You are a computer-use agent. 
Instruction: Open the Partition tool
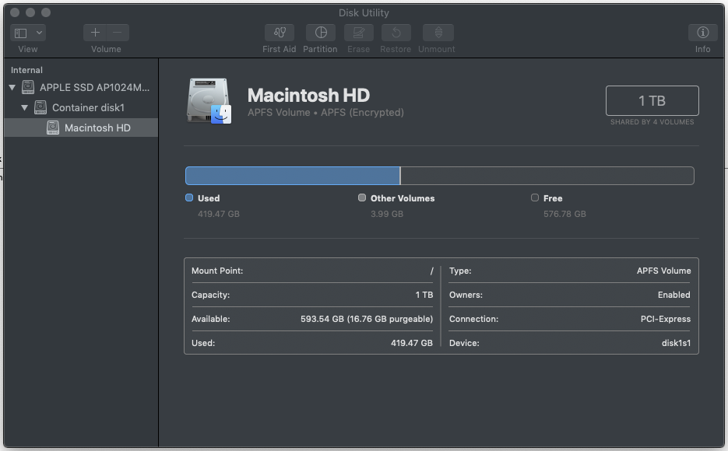[x=320, y=33]
